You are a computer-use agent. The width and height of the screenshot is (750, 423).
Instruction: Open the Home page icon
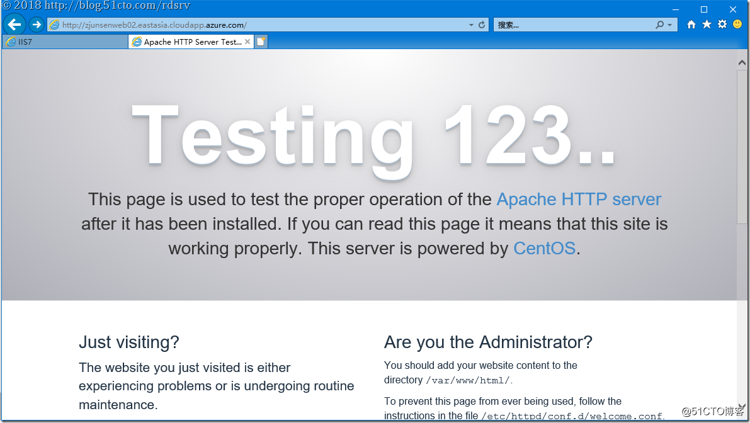691,25
